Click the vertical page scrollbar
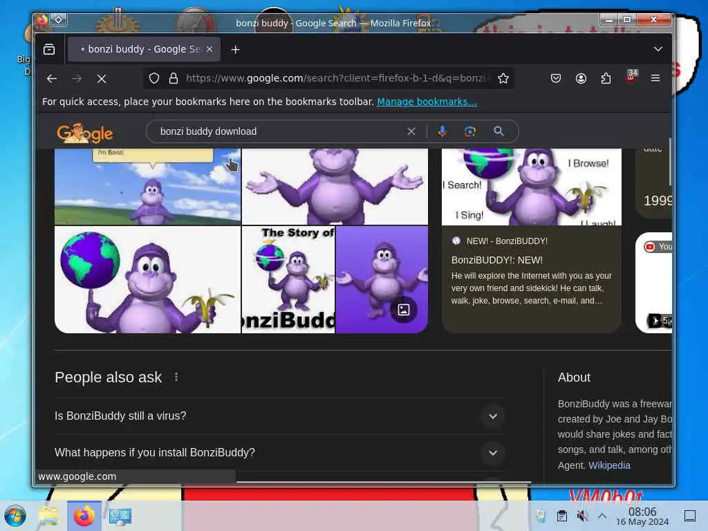The height and width of the screenshot is (531, 708). click(669, 162)
